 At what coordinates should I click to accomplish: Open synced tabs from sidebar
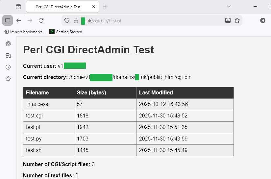pos(8,56)
